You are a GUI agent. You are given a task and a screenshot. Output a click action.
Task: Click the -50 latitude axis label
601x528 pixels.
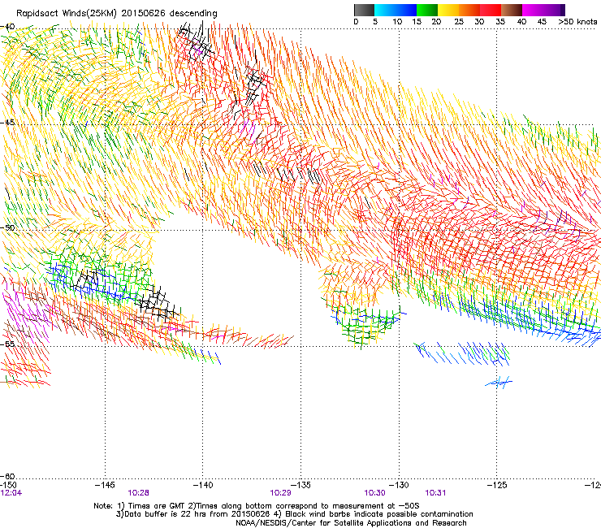coord(7,227)
